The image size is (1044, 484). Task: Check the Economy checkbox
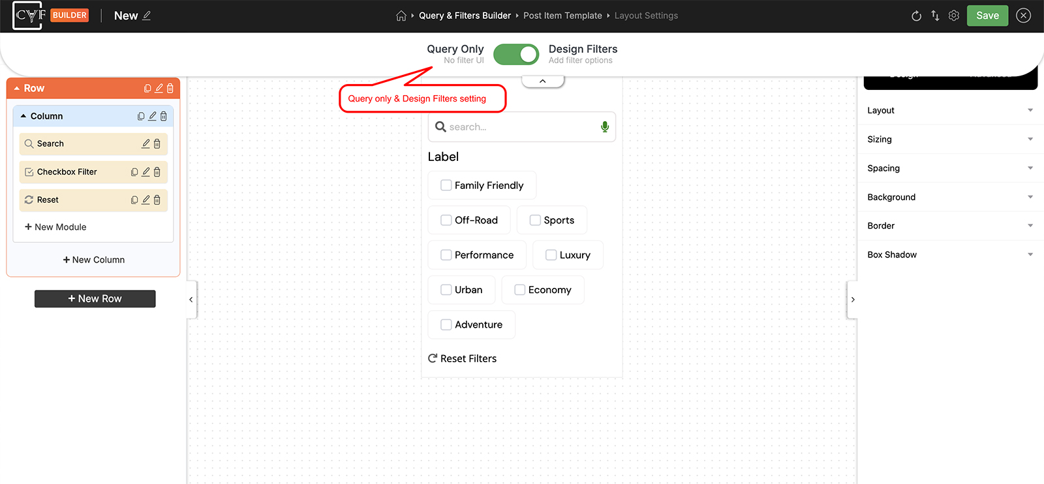tap(520, 290)
